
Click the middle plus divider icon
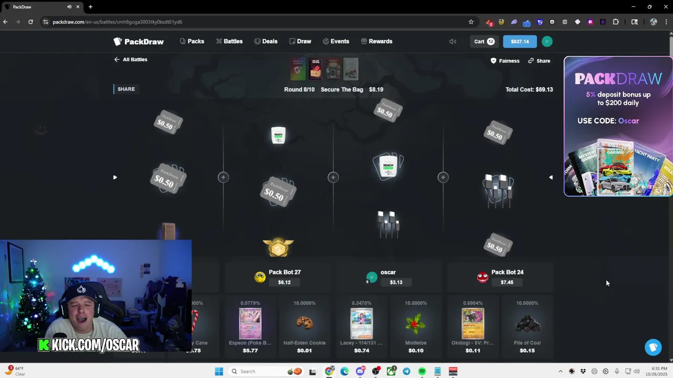click(x=333, y=177)
